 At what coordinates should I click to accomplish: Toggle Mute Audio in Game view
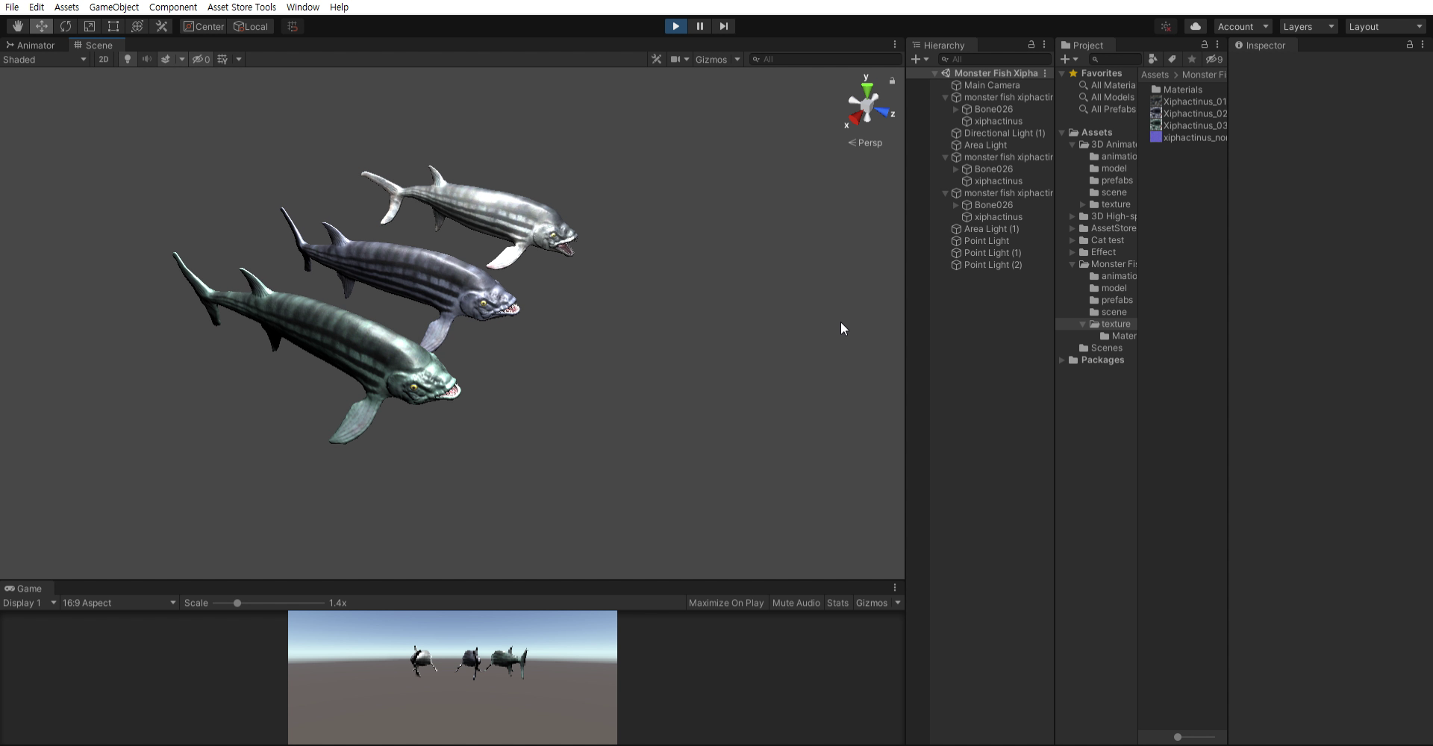click(796, 603)
